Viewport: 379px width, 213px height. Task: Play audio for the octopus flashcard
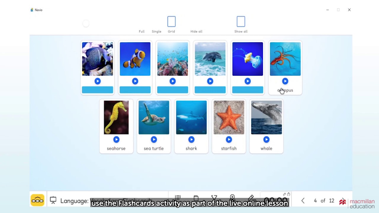[285, 81]
